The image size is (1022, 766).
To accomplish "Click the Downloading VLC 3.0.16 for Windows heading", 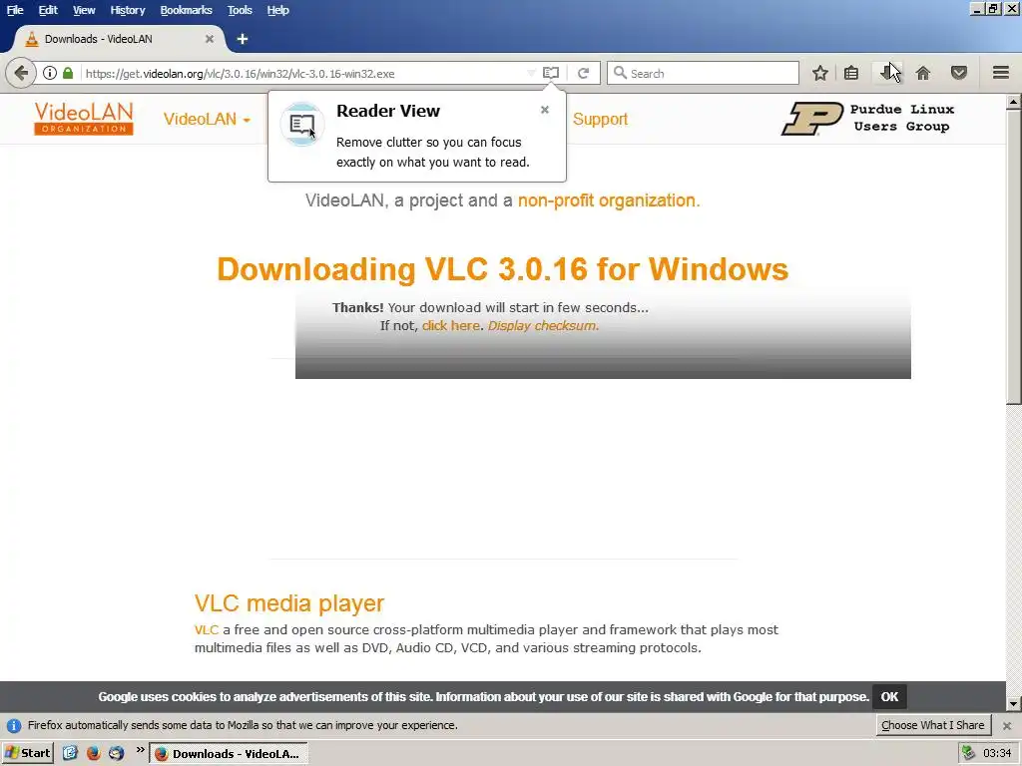I will 503,269.
